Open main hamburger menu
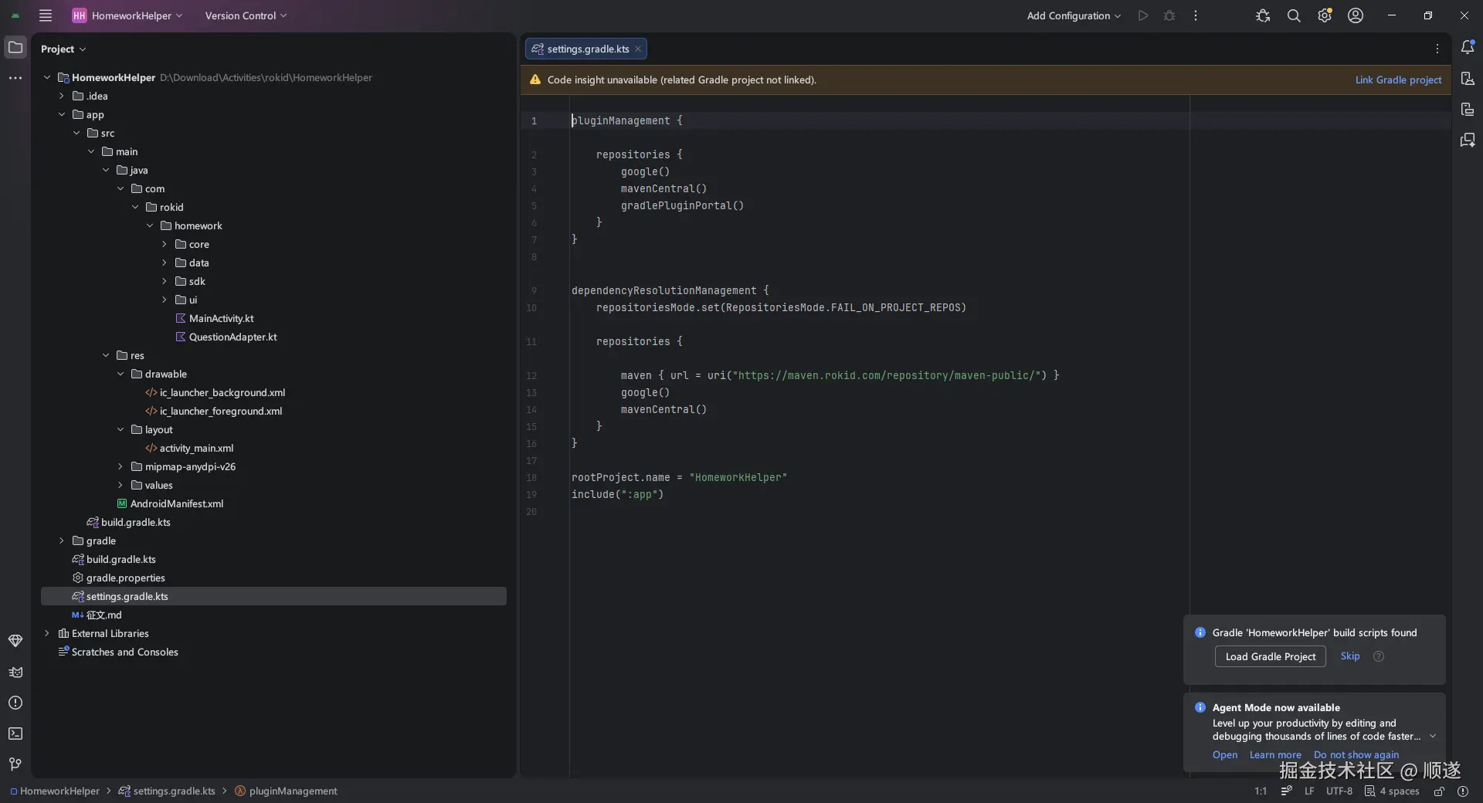 (x=46, y=15)
